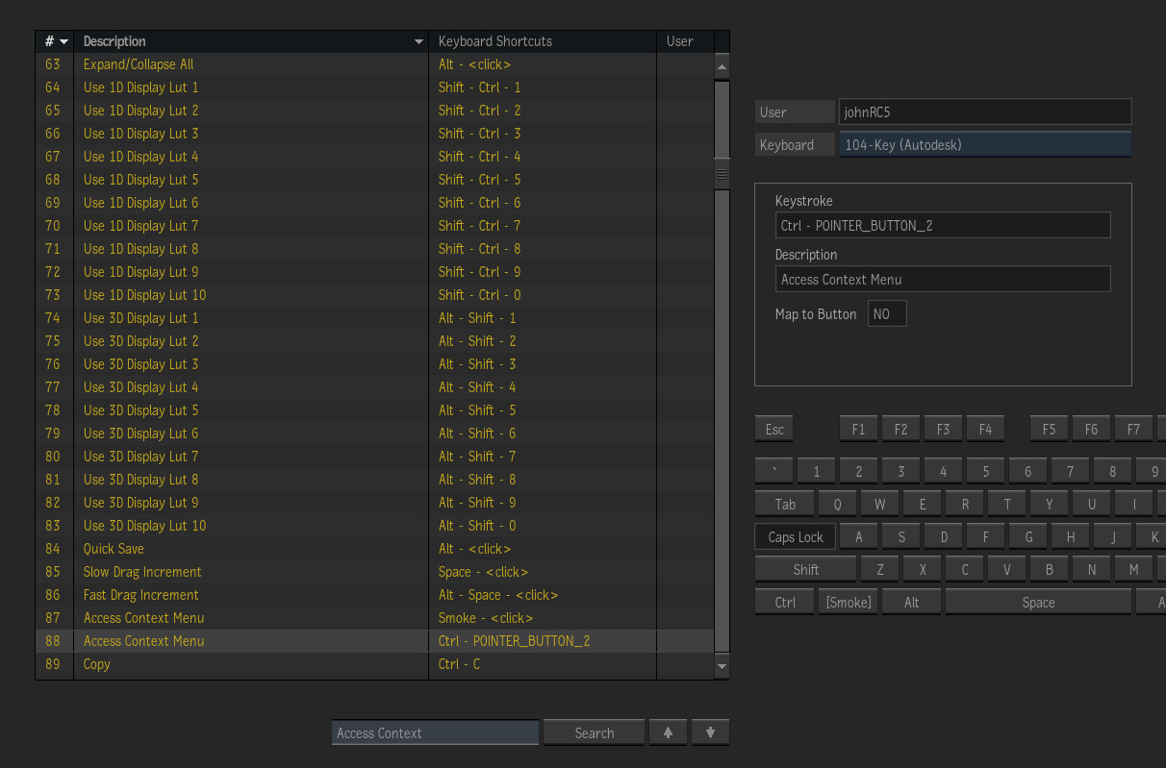The width and height of the screenshot is (1166, 768).
Task: Select the Use 3D Display Lut 1 row
Action: (x=375, y=318)
